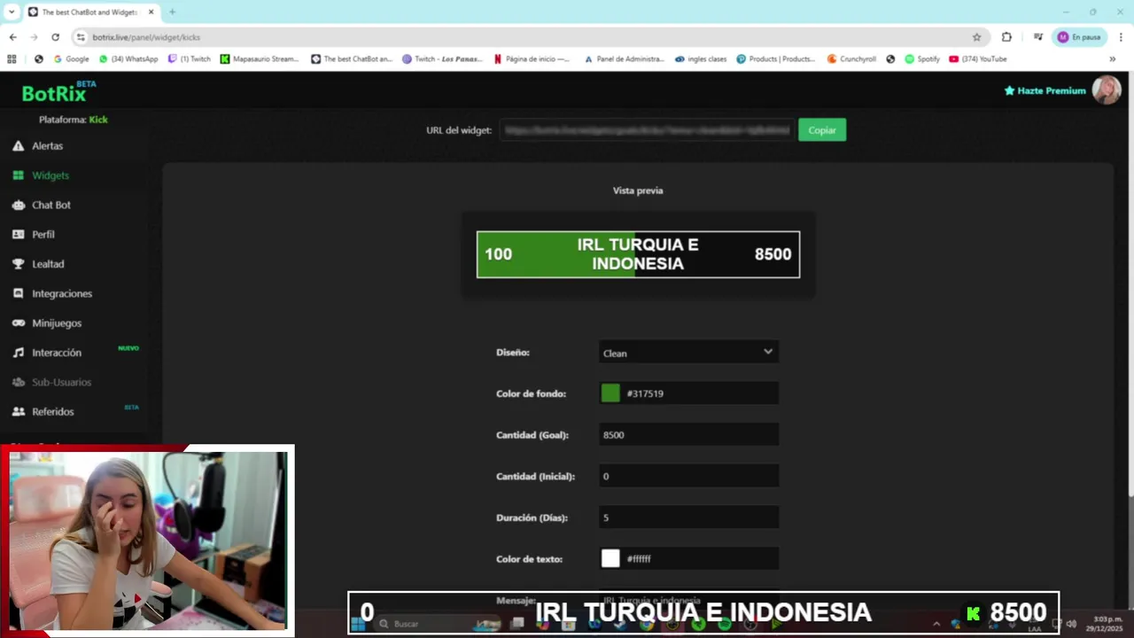Click the Cantidad (Goal) field with 8500
This screenshot has width=1134, height=638.
[688, 435]
